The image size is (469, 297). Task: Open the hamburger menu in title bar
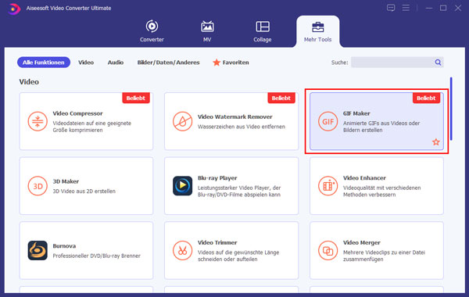[x=406, y=8]
